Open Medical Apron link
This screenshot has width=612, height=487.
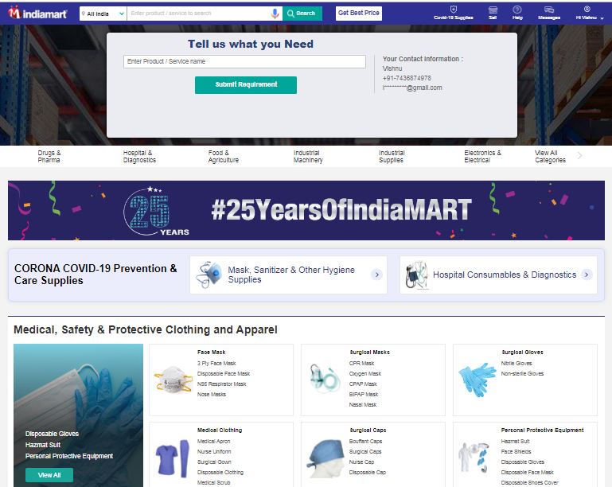(x=213, y=442)
